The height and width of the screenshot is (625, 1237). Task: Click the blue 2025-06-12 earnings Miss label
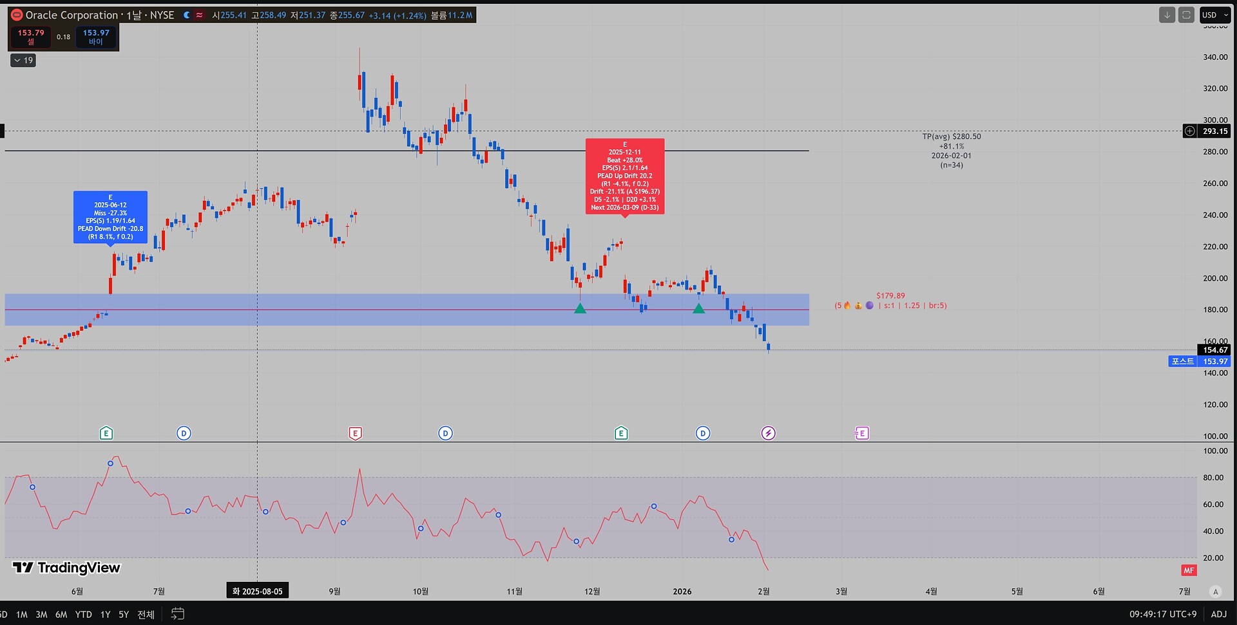point(110,217)
